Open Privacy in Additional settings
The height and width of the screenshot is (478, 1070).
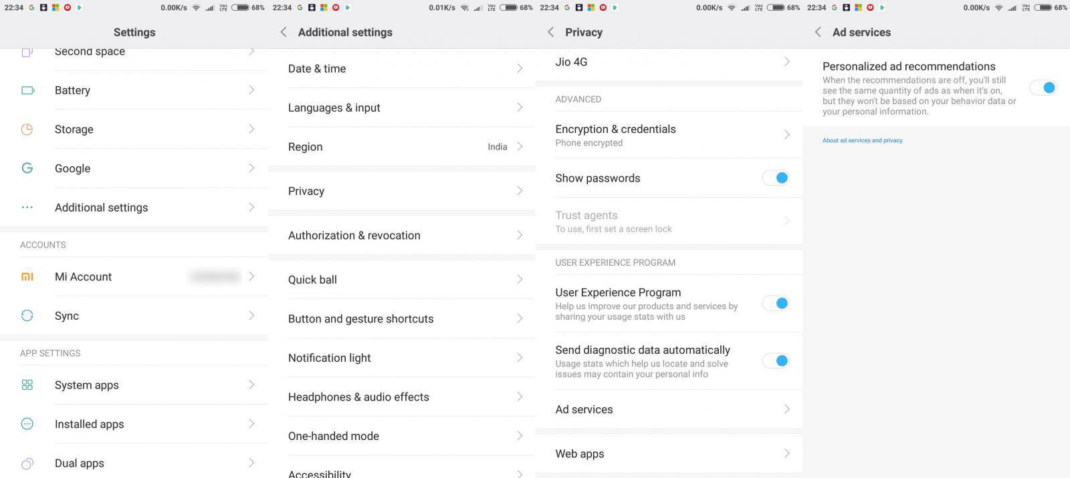coord(402,191)
